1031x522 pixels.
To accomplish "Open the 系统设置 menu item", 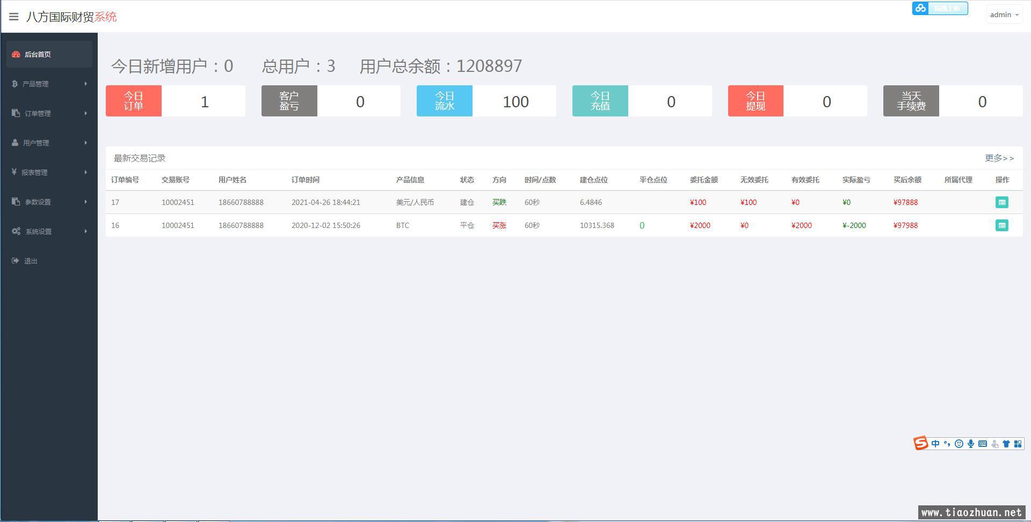I will pos(49,231).
